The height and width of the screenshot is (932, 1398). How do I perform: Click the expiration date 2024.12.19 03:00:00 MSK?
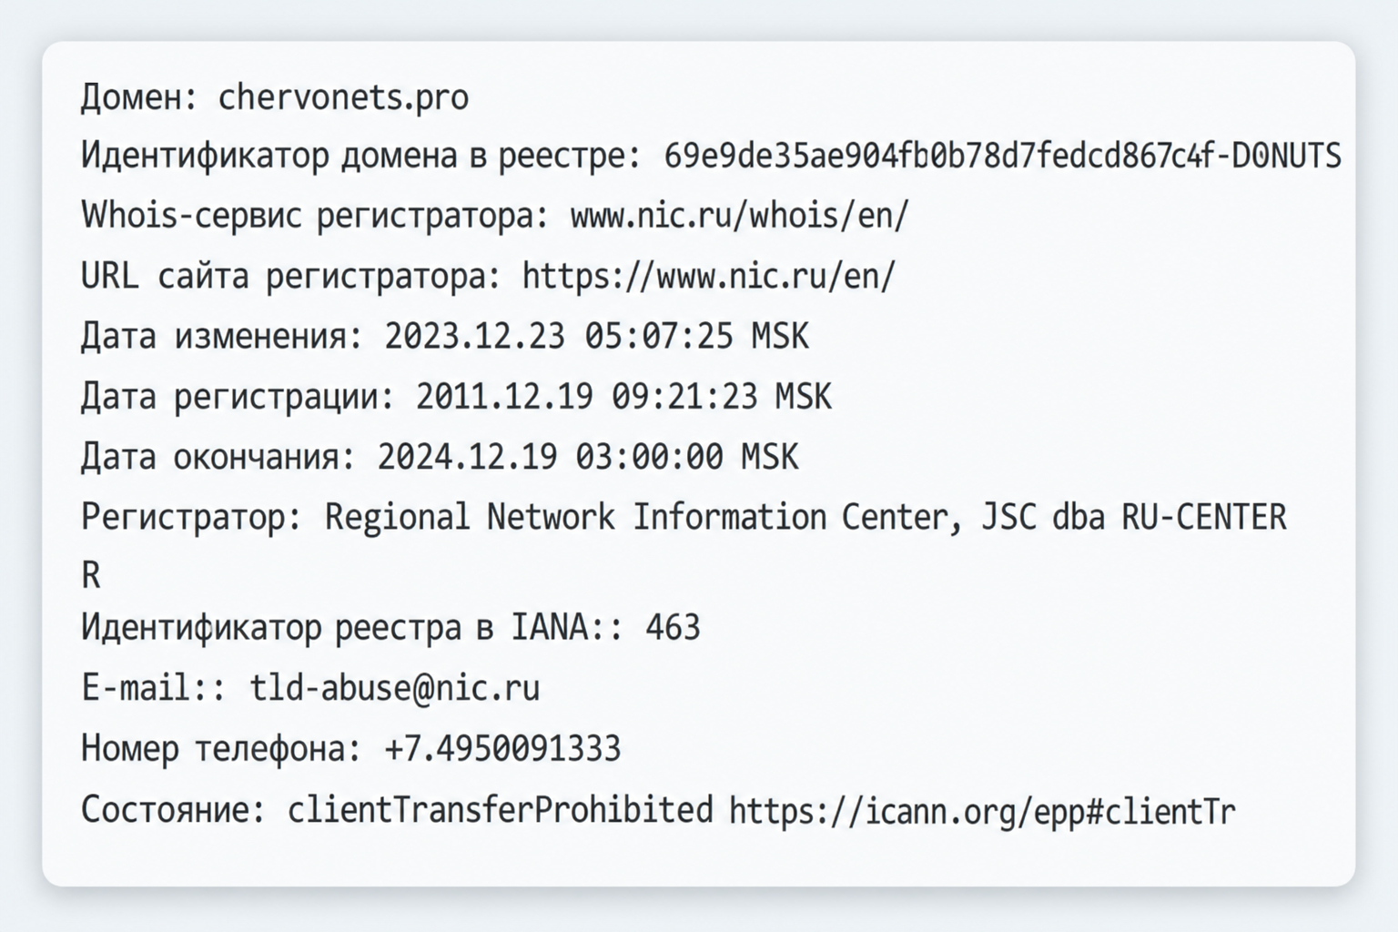pos(588,457)
